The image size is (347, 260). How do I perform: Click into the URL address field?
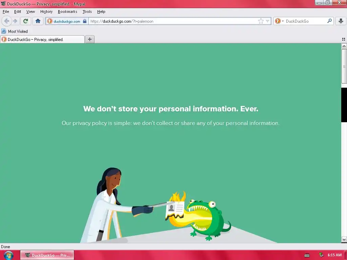pos(172,21)
